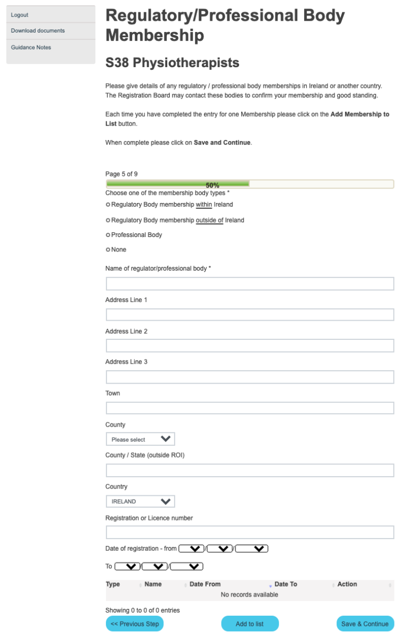Open the County dropdown
The image size is (409, 644).
(141, 439)
